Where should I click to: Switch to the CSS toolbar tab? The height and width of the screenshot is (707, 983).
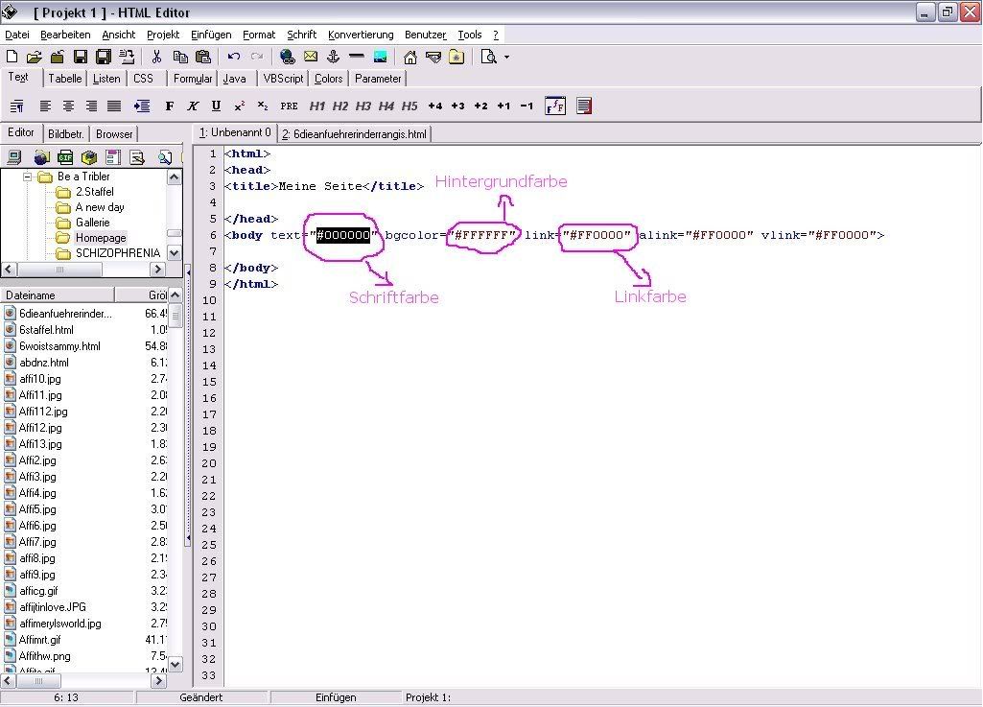click(143, 79)
